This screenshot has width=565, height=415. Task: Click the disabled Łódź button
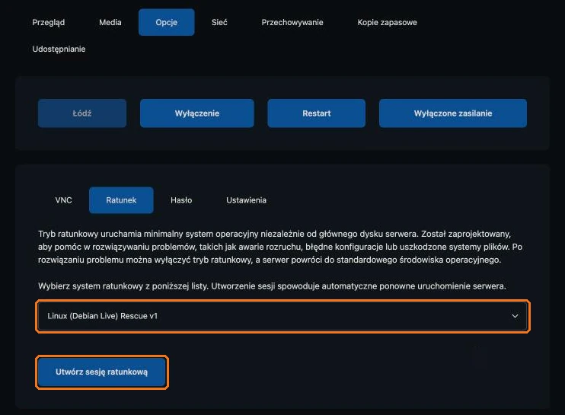coord(82,113)
